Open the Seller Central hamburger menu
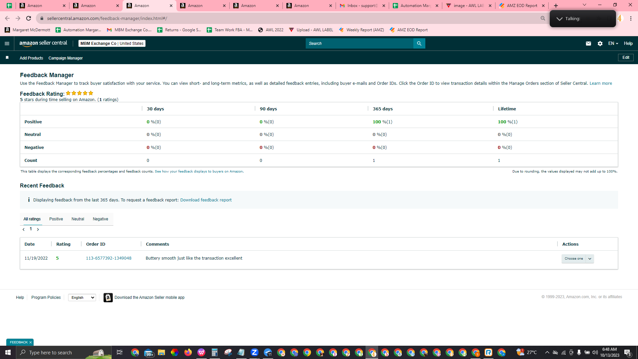The width and height of the screenshot is (638, 359). click(x=7, y=44)
